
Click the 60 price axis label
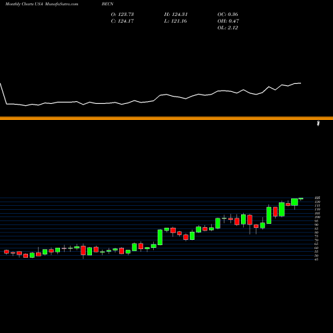pyautogui.click(x=316, y=248)
